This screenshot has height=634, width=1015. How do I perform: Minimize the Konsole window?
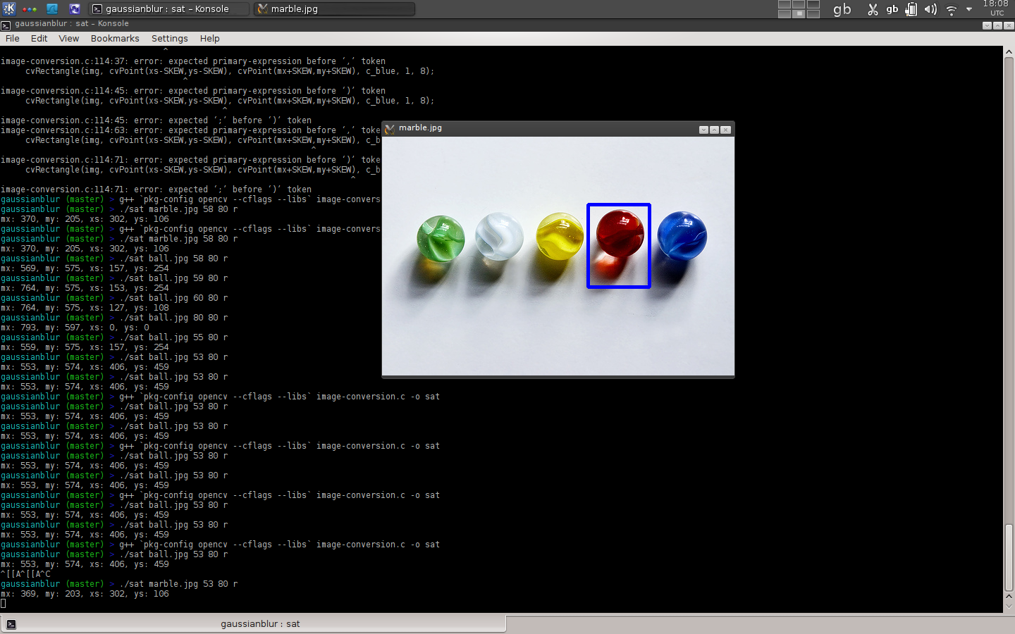click(987, 25)
